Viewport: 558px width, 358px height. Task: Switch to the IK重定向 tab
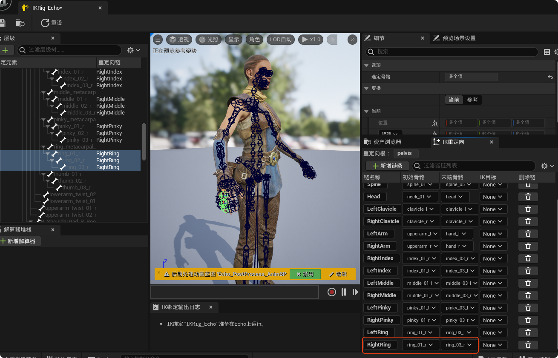pyautogui.click(x=453, y=142)
